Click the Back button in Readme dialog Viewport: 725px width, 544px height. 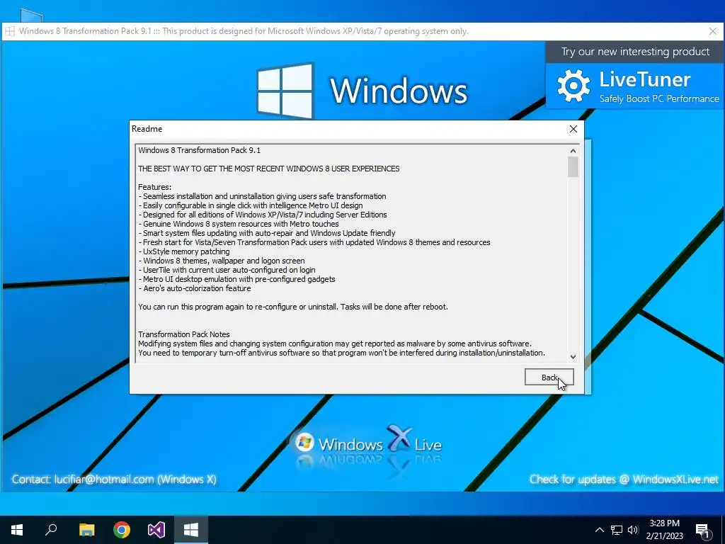pyautogui.click(x=549, y=377)
